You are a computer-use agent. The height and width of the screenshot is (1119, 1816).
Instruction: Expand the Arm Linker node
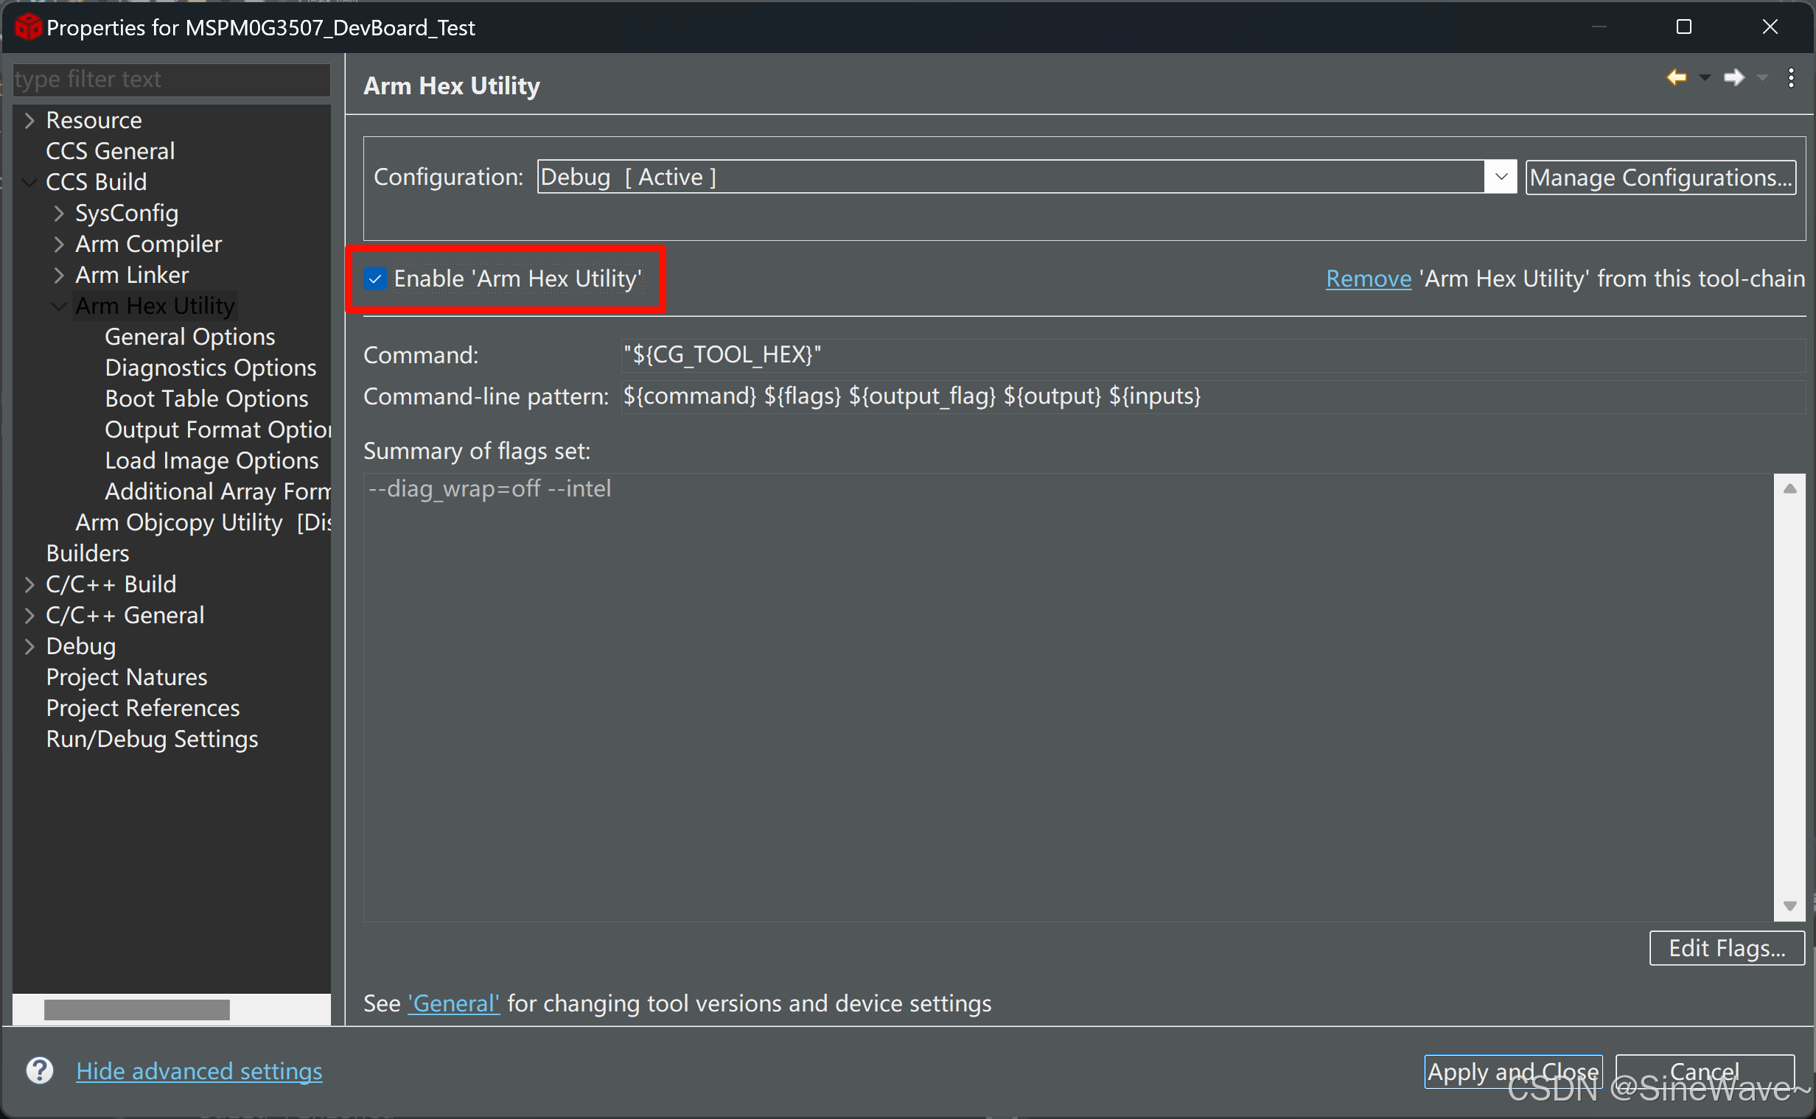59,276
